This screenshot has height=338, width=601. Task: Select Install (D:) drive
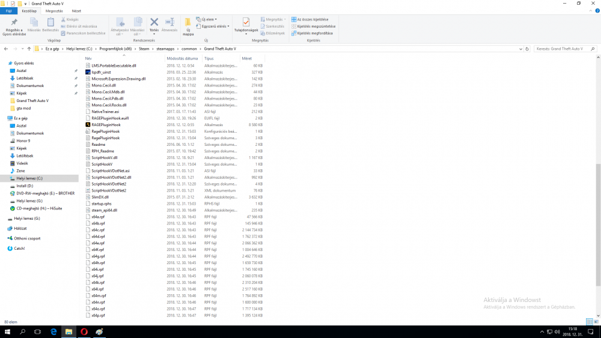(x=25, y=186)
